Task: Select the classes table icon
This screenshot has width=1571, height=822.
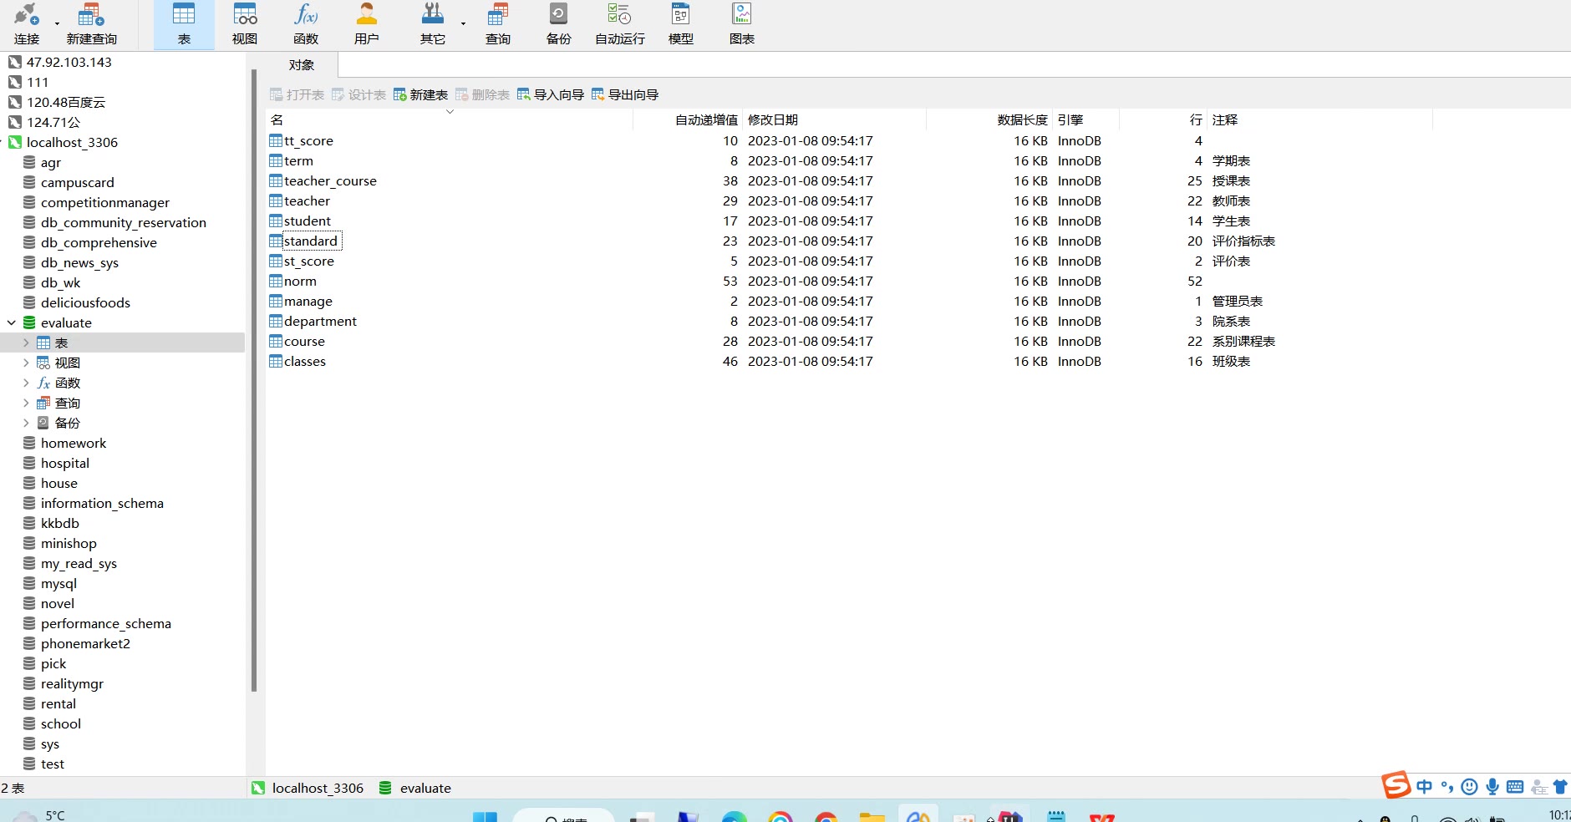Action: point(276,361)
